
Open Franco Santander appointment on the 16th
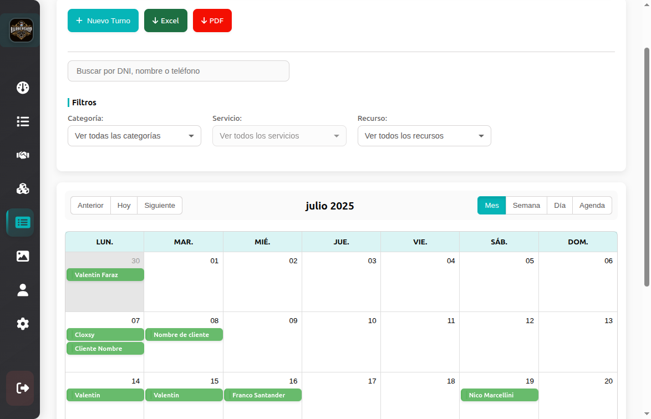(263, 395)
